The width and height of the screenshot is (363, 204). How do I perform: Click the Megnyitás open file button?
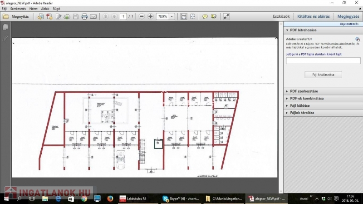(x=16, y=16)
